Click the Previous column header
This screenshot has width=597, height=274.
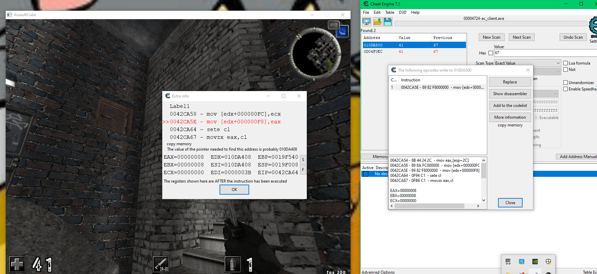[449, 38]
